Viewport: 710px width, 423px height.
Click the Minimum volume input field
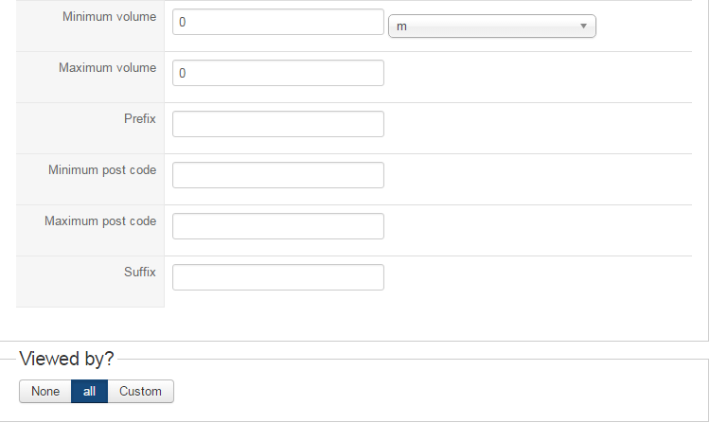pyautogui.click(x=277, y=23)
